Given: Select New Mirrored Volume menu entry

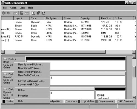Looking at the screenshot, I should pyautogui.click(x=32, y=72).
